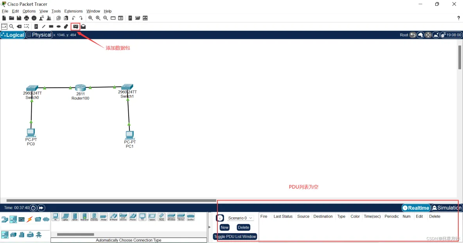Open the Activity Wizard icon
Screen dimensions: 463x243
(41, 18)
